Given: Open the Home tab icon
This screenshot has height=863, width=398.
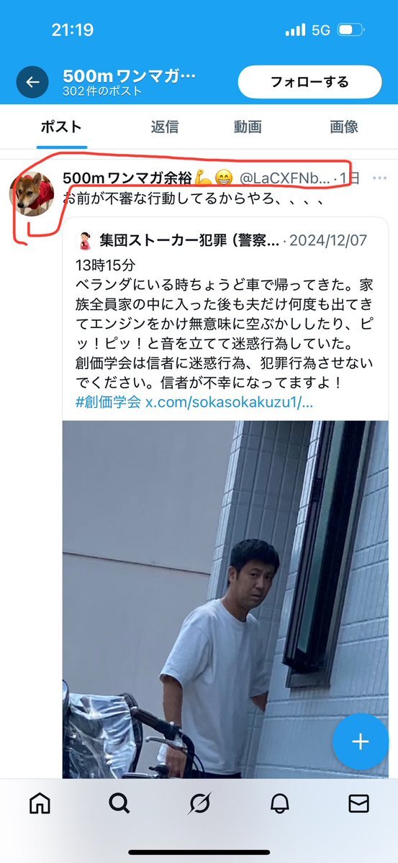Looking at the screenshot, I should point(40,803).
